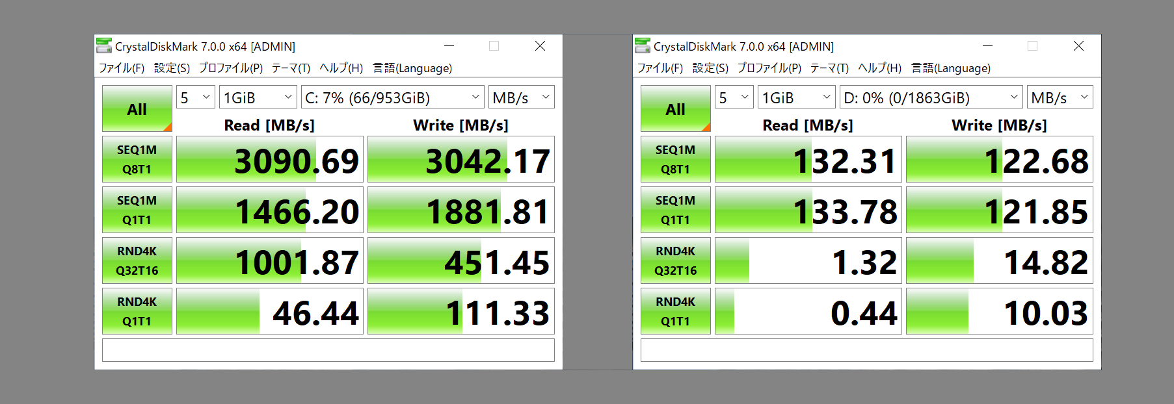Run All benchmarks in right window
The image size is (1174, 404).
pos(676,108)
